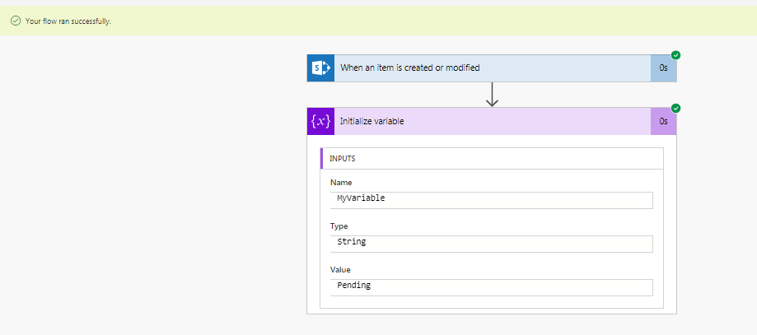Click the 'Your flow ran successfully' message
The width and height of the screenshot is (757, 335).
point(68,21)
